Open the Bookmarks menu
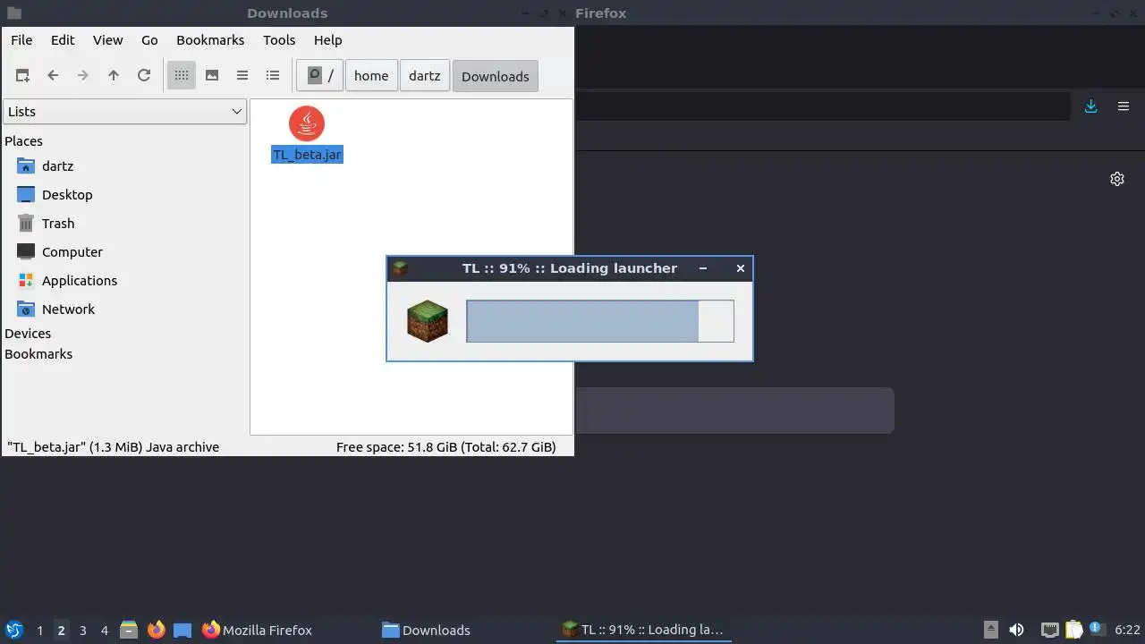 210,40
